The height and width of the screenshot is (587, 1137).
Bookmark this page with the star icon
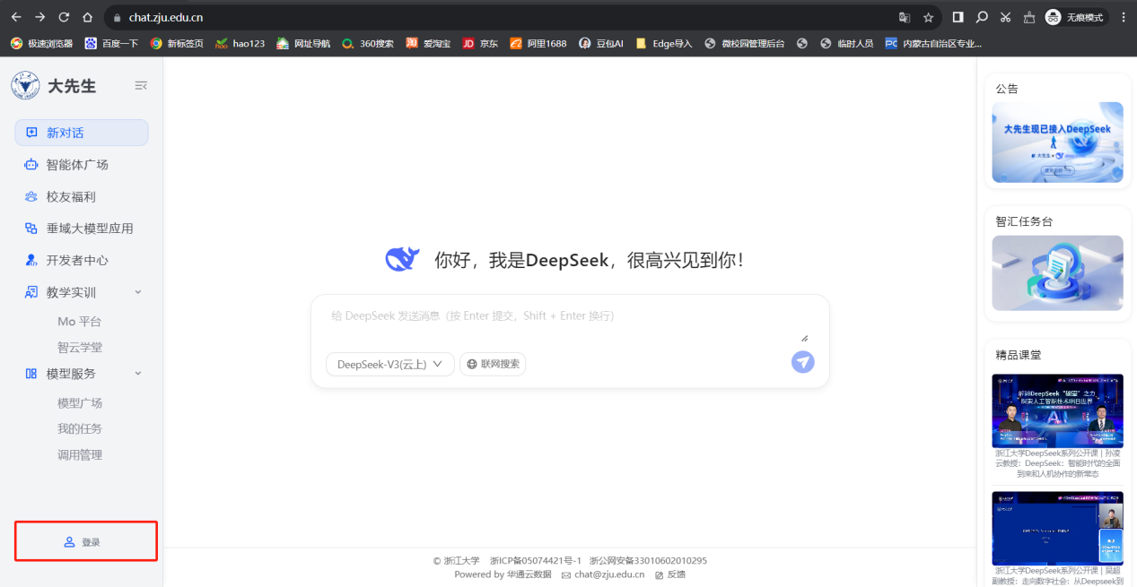tap(928, 17)
